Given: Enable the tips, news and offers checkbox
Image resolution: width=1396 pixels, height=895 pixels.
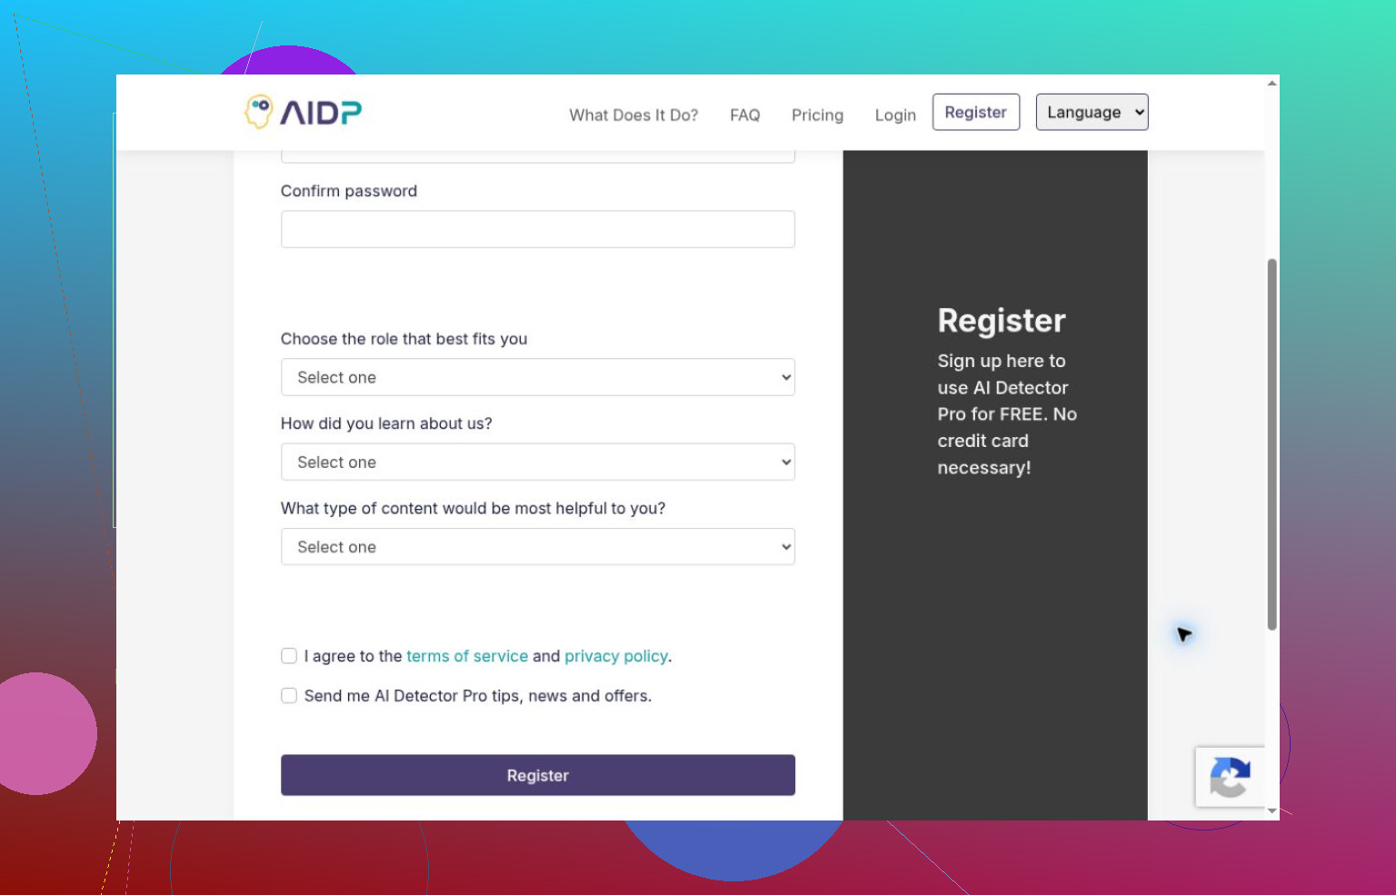Looking at the screenshot, I should [289, 696].
